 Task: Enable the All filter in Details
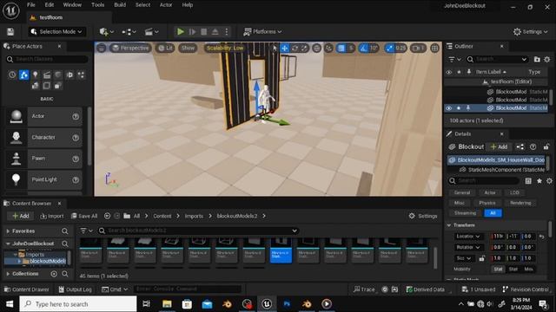pyautogui.click(x=493, y=213)
